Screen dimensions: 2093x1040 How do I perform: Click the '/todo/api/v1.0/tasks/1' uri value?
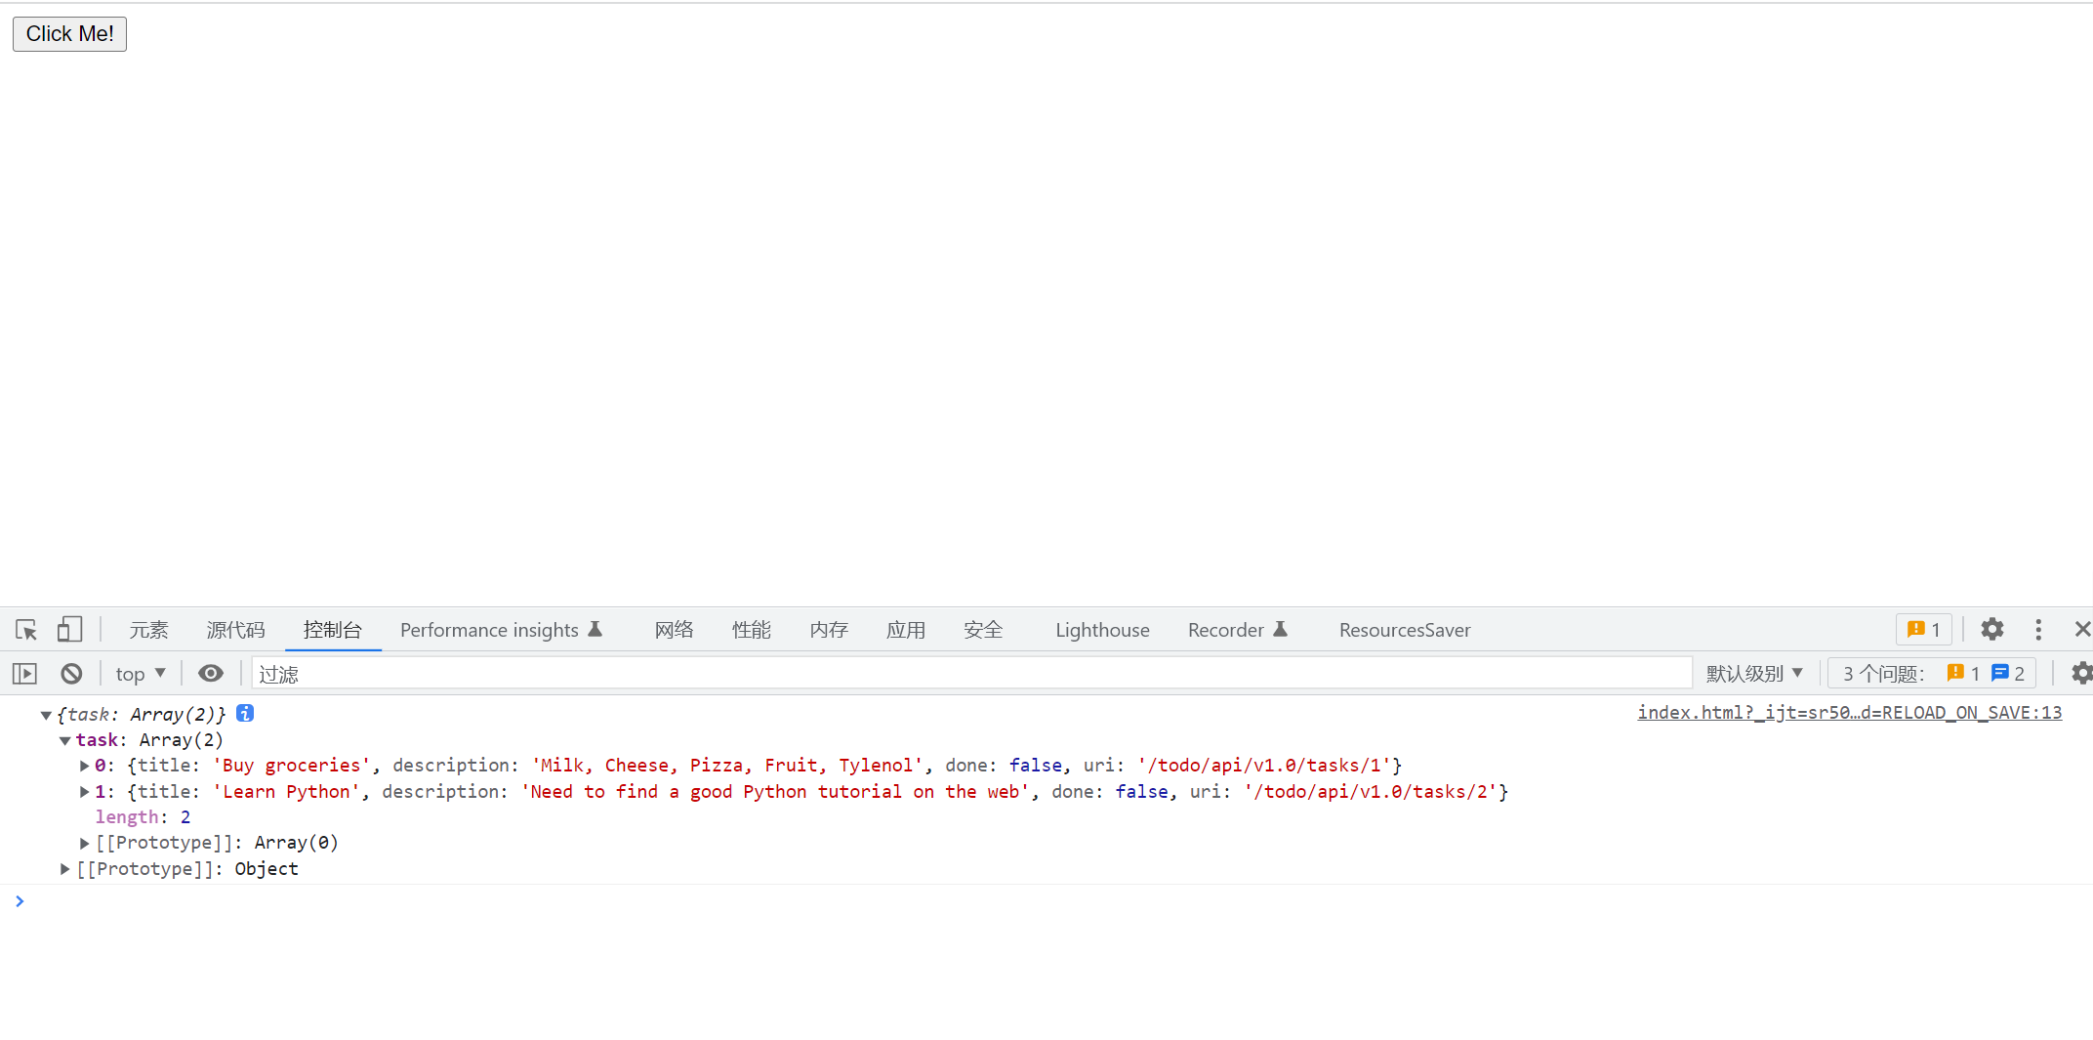1263,766
